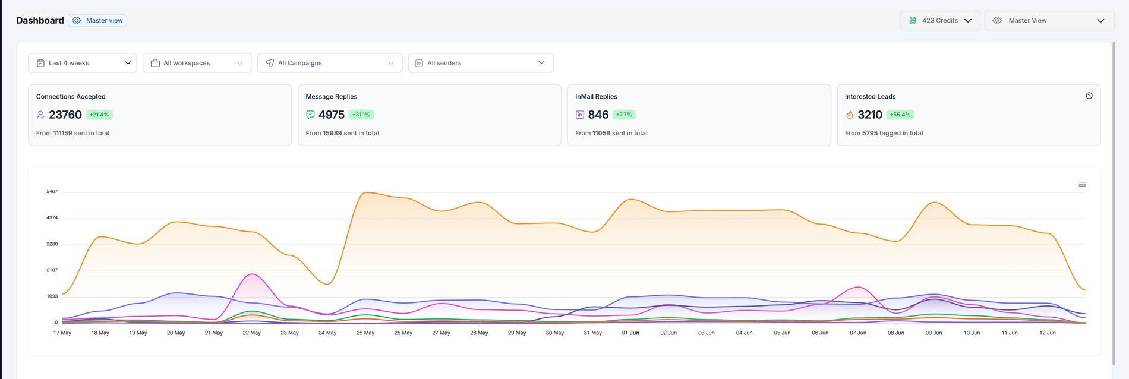Click the 846 InMail replies value
1129x379 pixels.
pyautogui.click(x=598, y=115)
